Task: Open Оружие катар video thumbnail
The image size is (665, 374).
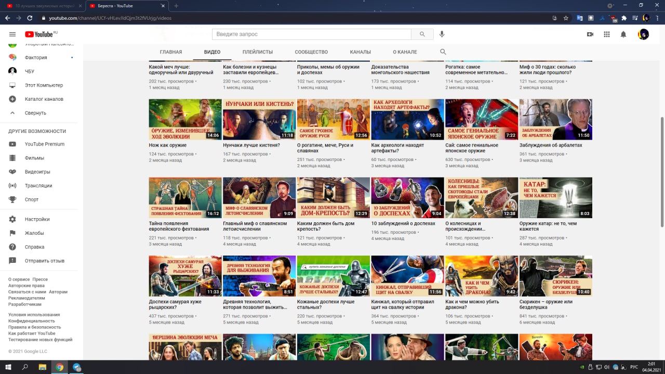Action: click(x=556, y=197)
